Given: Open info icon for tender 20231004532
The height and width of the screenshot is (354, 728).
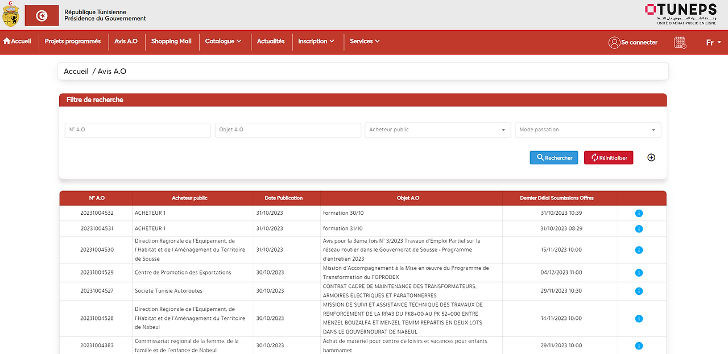Looking at the screenshot, I should pyautogui.click(x=639, y=214).
